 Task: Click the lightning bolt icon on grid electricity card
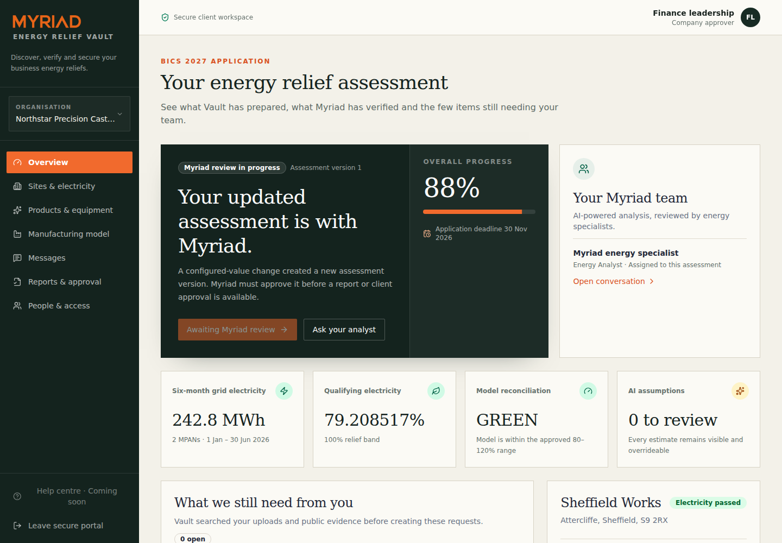(284, 391)
